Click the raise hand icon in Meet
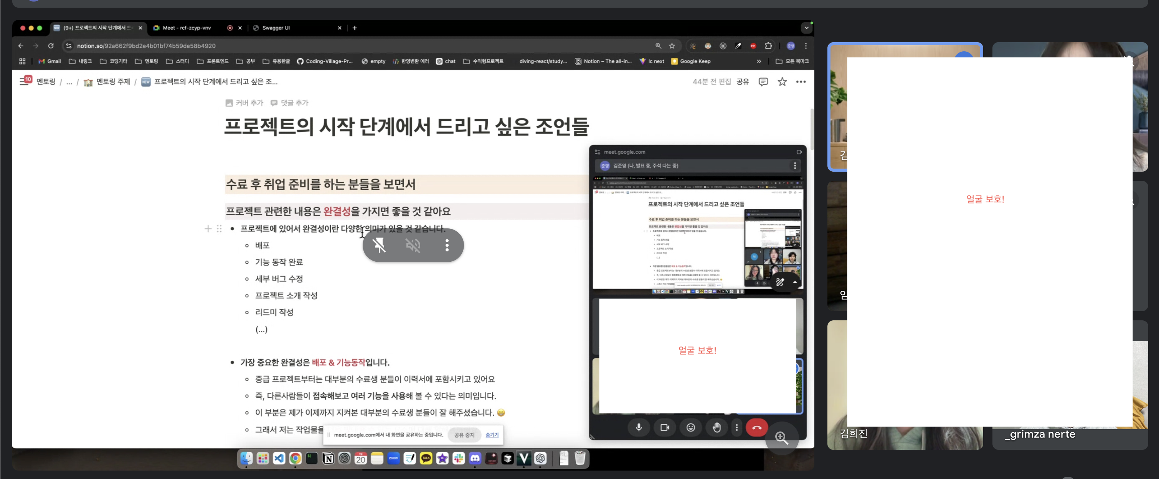 [716, 427]
